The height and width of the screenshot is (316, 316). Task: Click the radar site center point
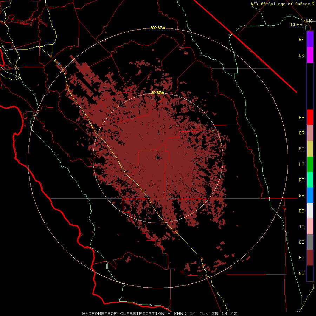(158, 158)
